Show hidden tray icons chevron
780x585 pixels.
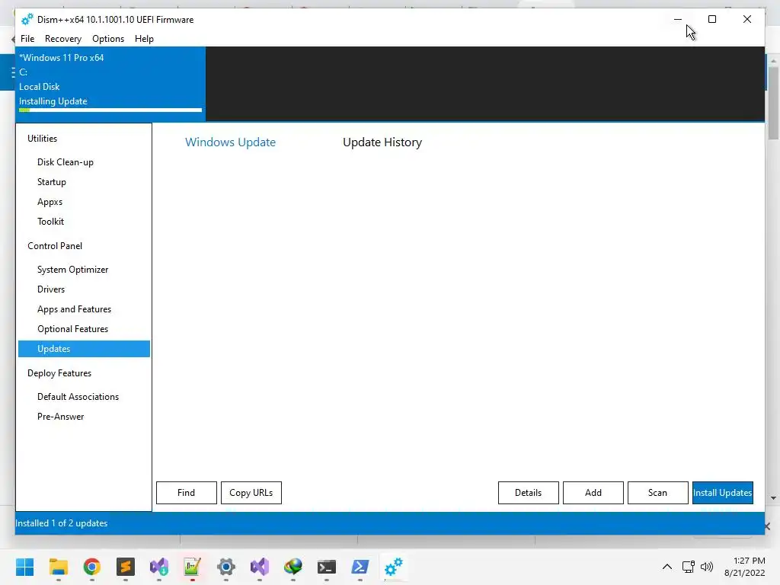tap(667, 567)
